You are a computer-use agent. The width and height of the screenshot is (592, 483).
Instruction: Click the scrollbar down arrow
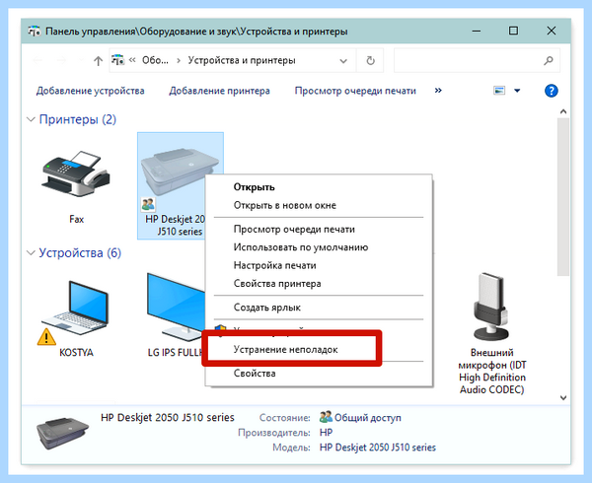tap(563, 397)
